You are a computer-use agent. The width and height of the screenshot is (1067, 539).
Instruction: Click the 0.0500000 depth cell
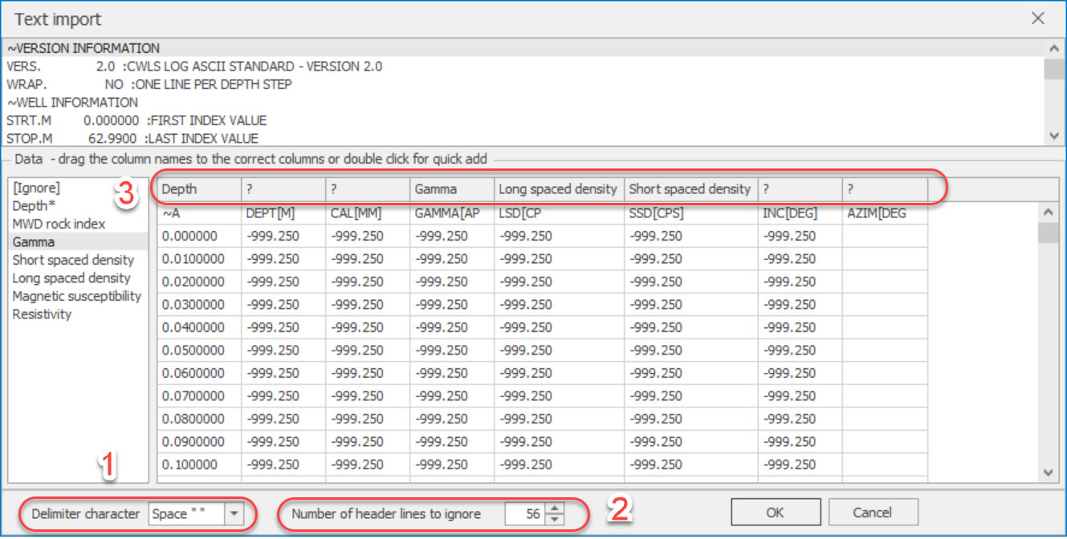click(199, 351)
